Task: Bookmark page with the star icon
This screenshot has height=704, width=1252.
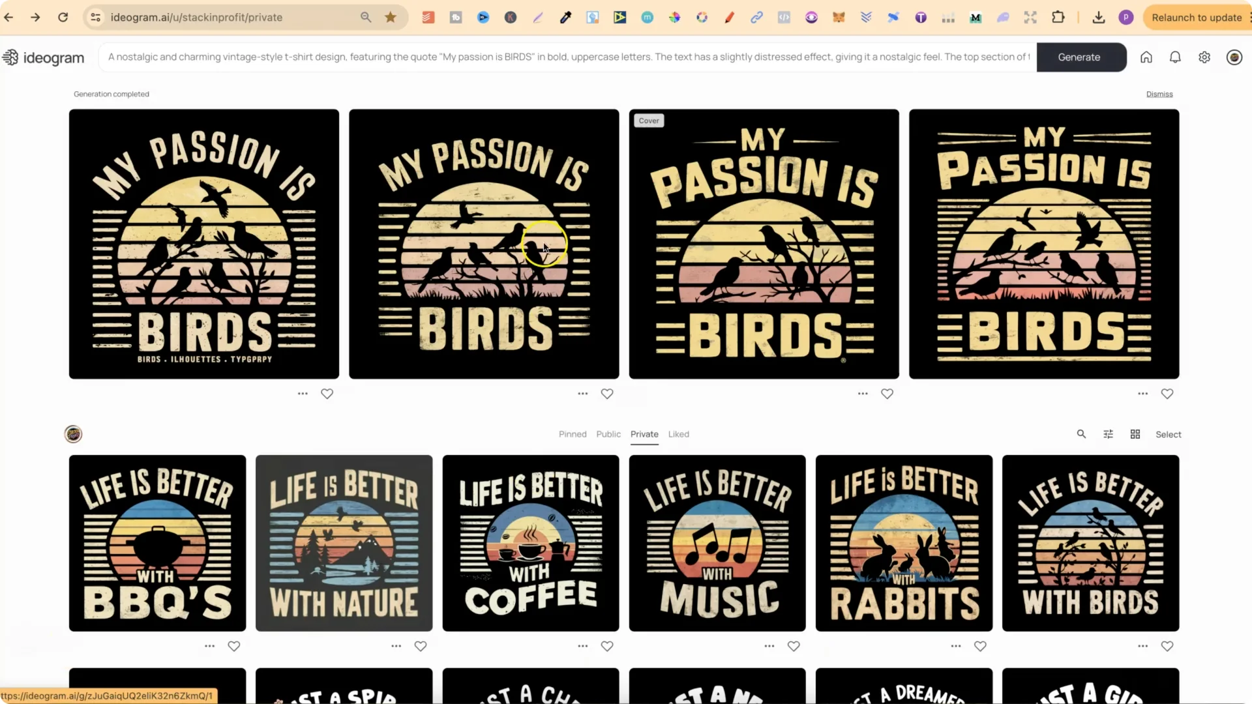Action: pos(391,18)
